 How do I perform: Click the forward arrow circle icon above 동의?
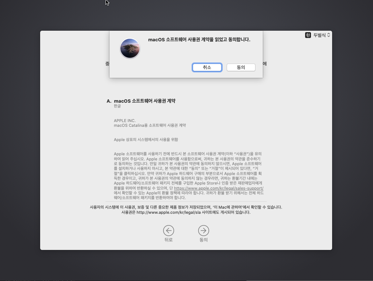point(203,230)
